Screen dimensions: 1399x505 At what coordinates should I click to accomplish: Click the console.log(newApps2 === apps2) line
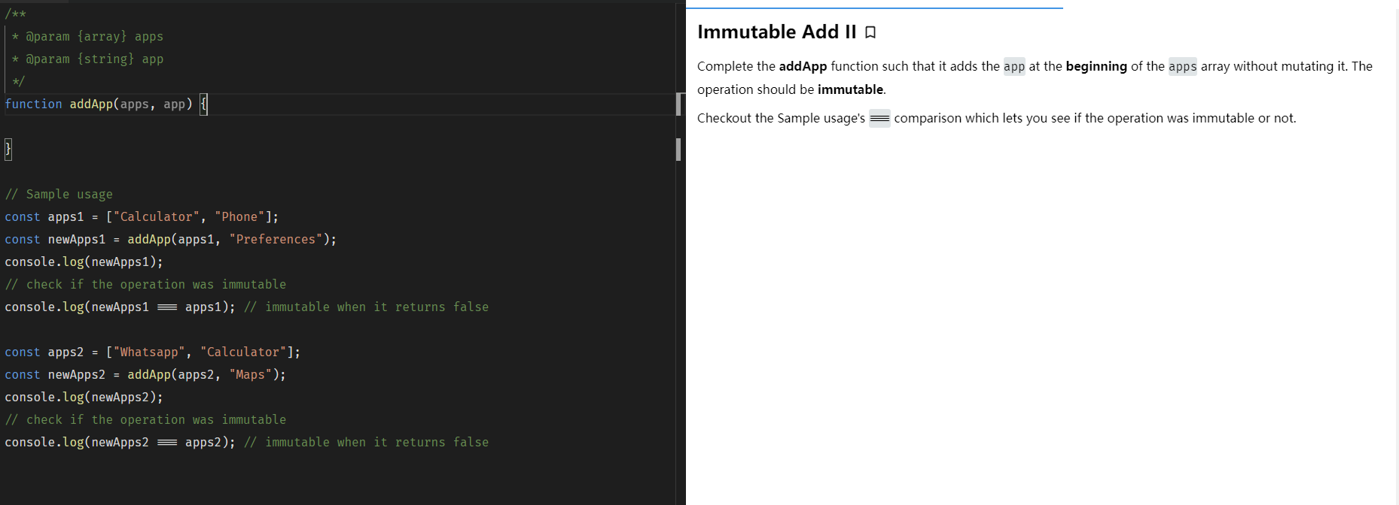(x=120, y=442)
